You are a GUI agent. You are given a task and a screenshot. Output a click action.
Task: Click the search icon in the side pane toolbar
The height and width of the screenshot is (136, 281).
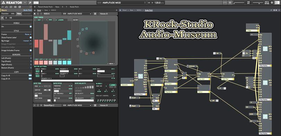(x=3, y=7)
